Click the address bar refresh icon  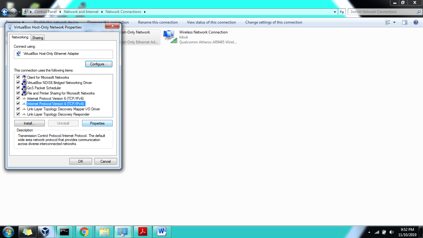(x=342, y=12)
